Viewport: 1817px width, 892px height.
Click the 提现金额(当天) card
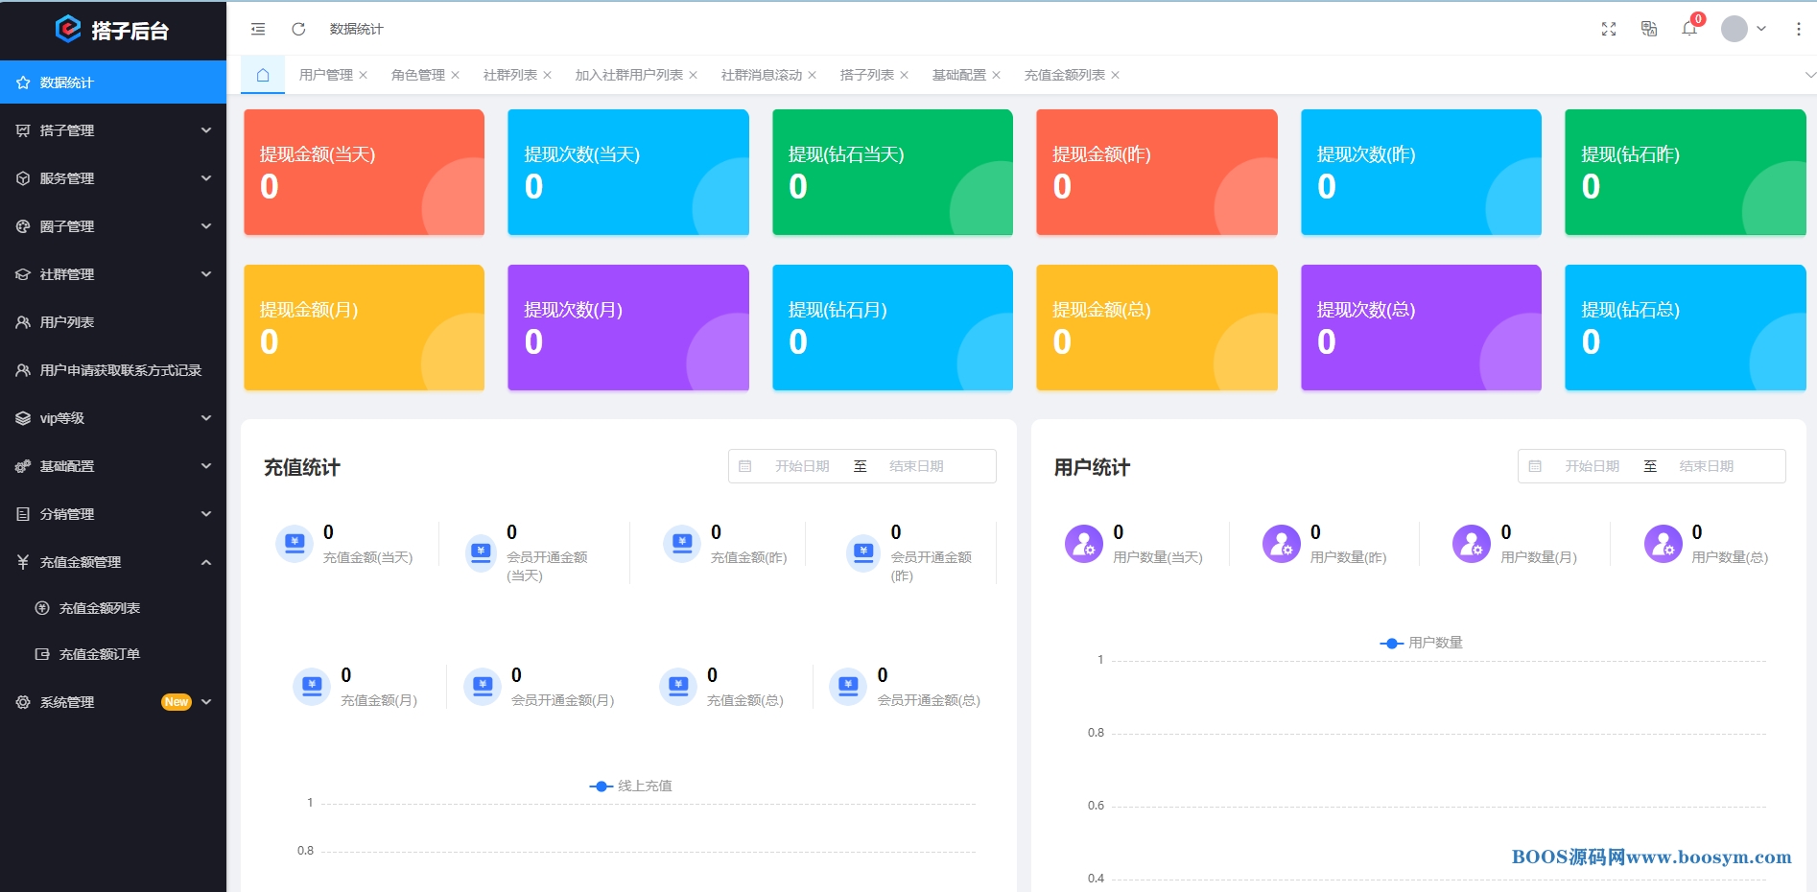click(364, 172)
